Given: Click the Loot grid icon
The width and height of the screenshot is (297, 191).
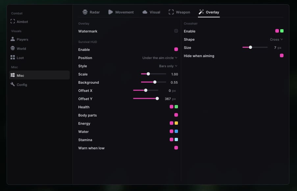Looking at the screenshot, I should [x=13, y=57].
